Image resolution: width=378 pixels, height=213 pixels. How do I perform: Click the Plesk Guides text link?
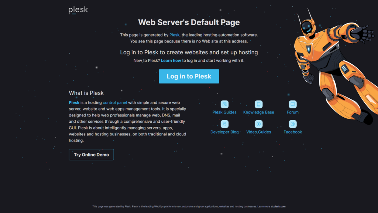pos(224,112)
